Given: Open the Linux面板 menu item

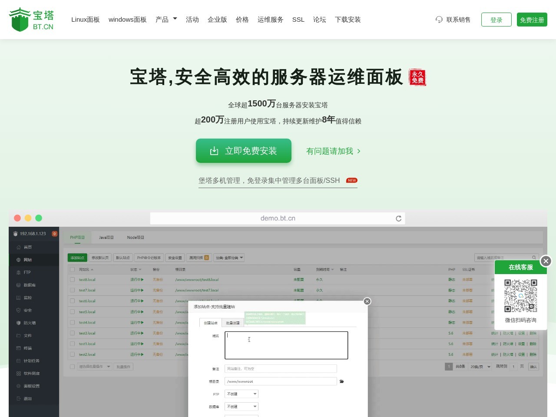Looking at the screenshot, I should [x=86, y=20].
